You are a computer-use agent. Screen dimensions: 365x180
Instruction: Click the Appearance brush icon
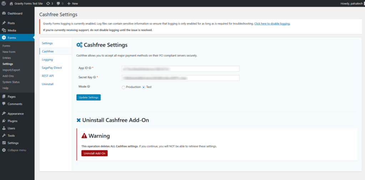pos(4,113)
